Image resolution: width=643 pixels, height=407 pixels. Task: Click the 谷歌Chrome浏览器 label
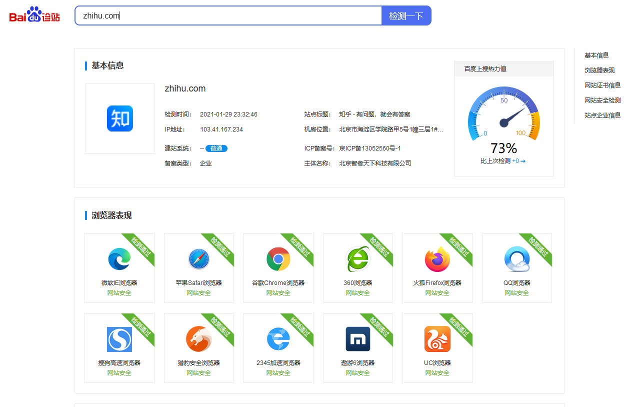click(278, 283)
